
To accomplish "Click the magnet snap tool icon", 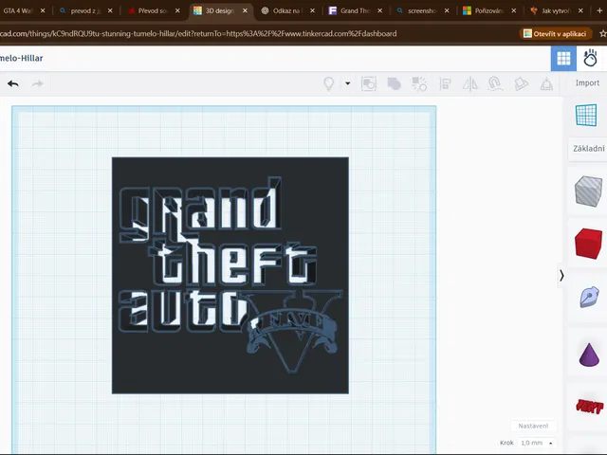I will point(495,83).
